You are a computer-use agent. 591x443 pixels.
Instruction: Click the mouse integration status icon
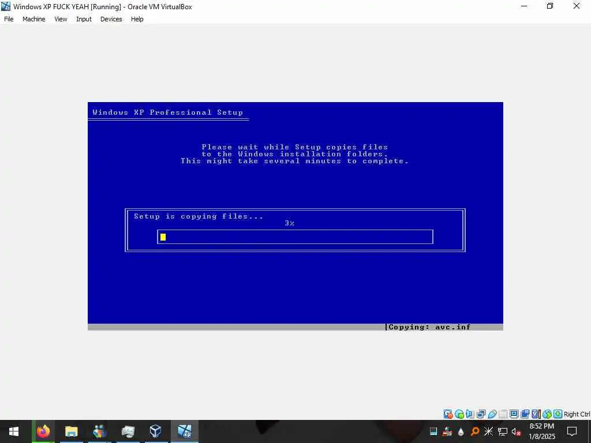tap(547, 414)
